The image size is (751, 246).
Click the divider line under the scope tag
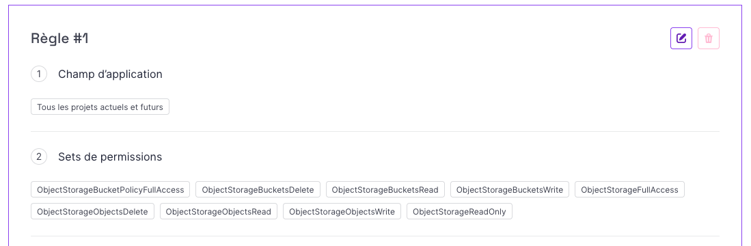point(375,132)
